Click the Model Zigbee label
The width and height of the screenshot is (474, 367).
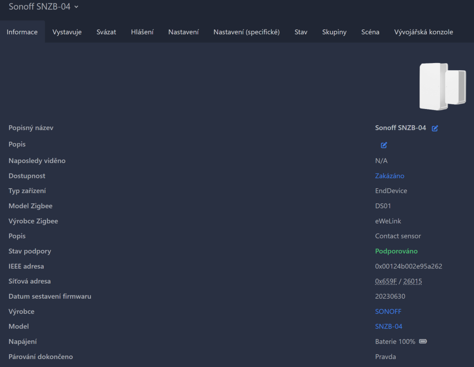tap(30, 206)
